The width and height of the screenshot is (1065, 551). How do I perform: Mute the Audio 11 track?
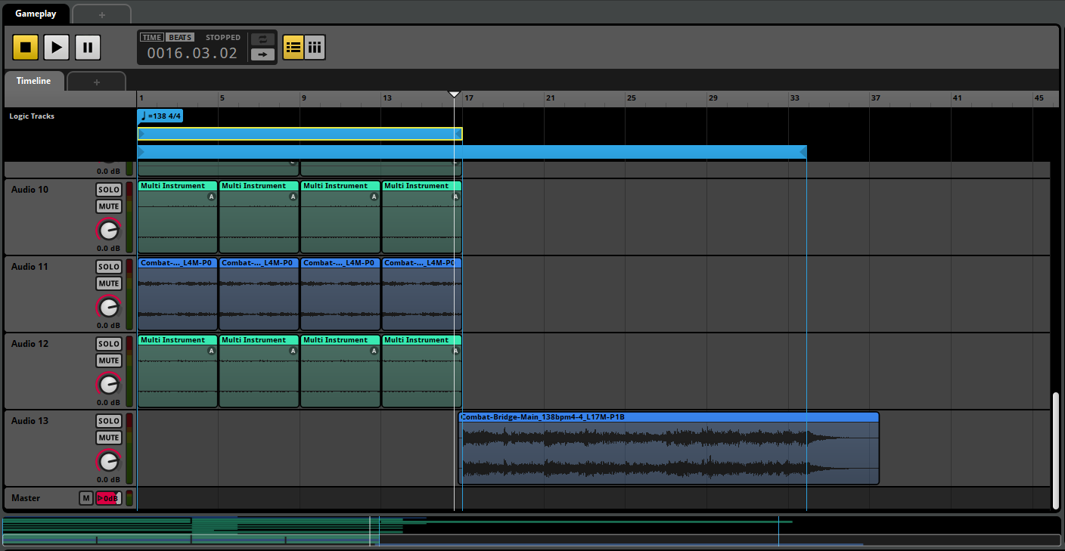[x=109, y=283]
